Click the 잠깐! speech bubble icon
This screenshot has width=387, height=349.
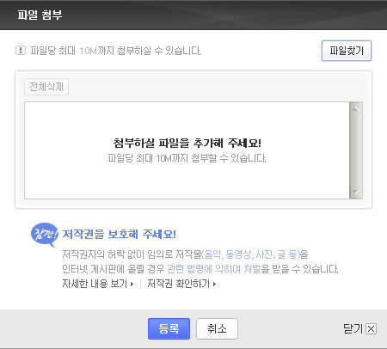click(45, 235)
